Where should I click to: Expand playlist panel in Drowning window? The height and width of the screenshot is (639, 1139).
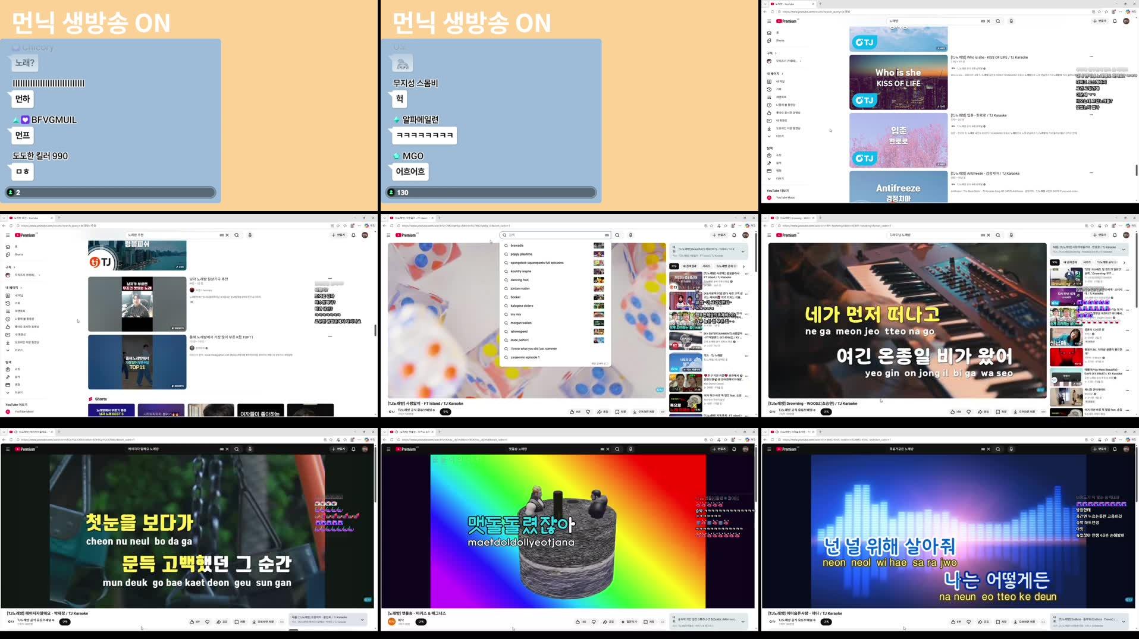click(1124, 249)
